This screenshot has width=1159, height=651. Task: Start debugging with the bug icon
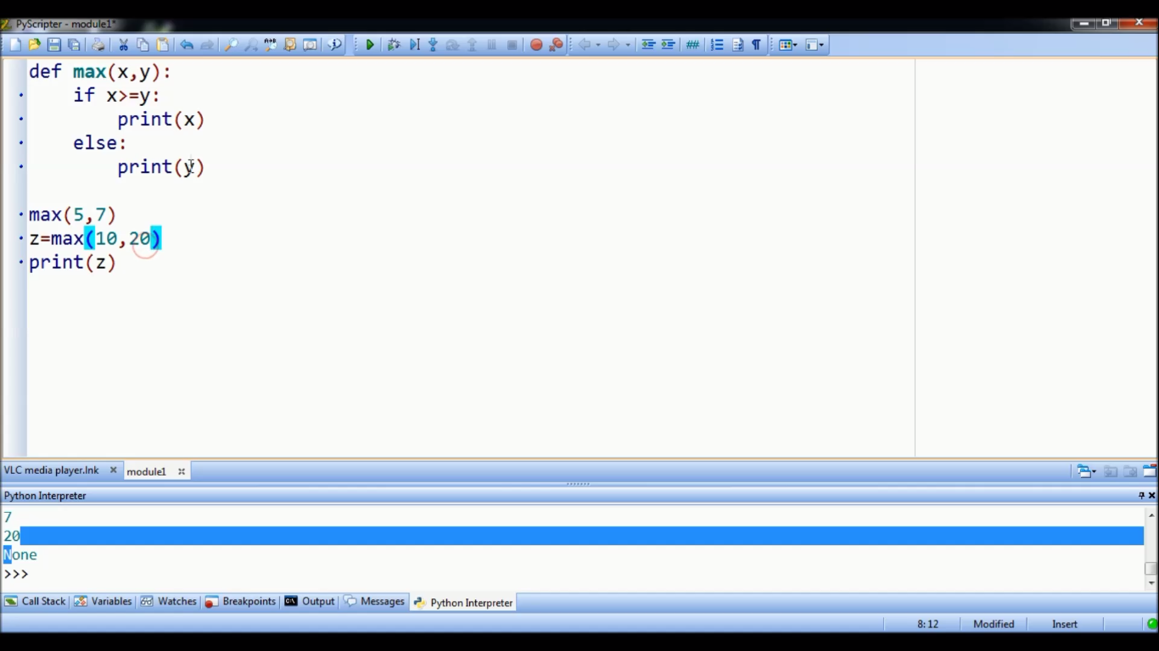point(394,44)
